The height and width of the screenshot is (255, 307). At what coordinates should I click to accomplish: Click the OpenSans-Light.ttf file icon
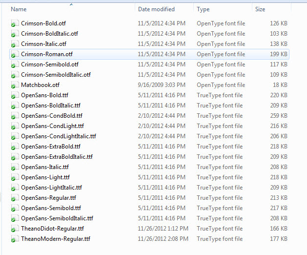(x=14, y=177)
